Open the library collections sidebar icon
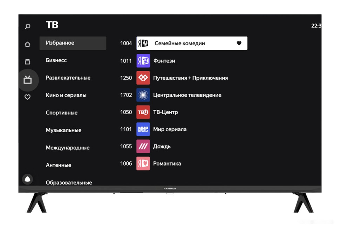The image size is (340, 227). point(28,62)
